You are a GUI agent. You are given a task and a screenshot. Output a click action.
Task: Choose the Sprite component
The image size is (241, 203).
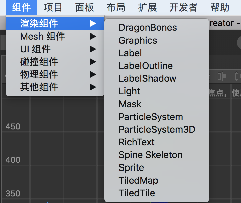131,168
